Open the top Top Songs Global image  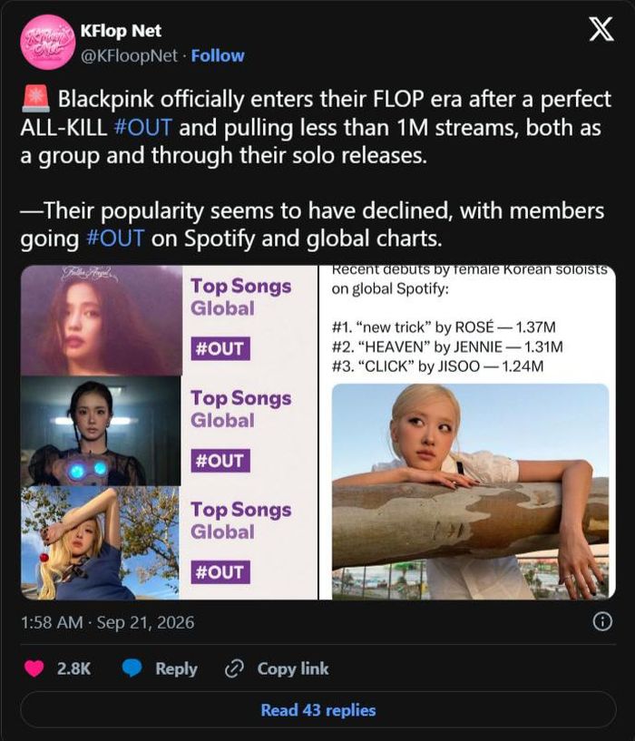point(169,320)
